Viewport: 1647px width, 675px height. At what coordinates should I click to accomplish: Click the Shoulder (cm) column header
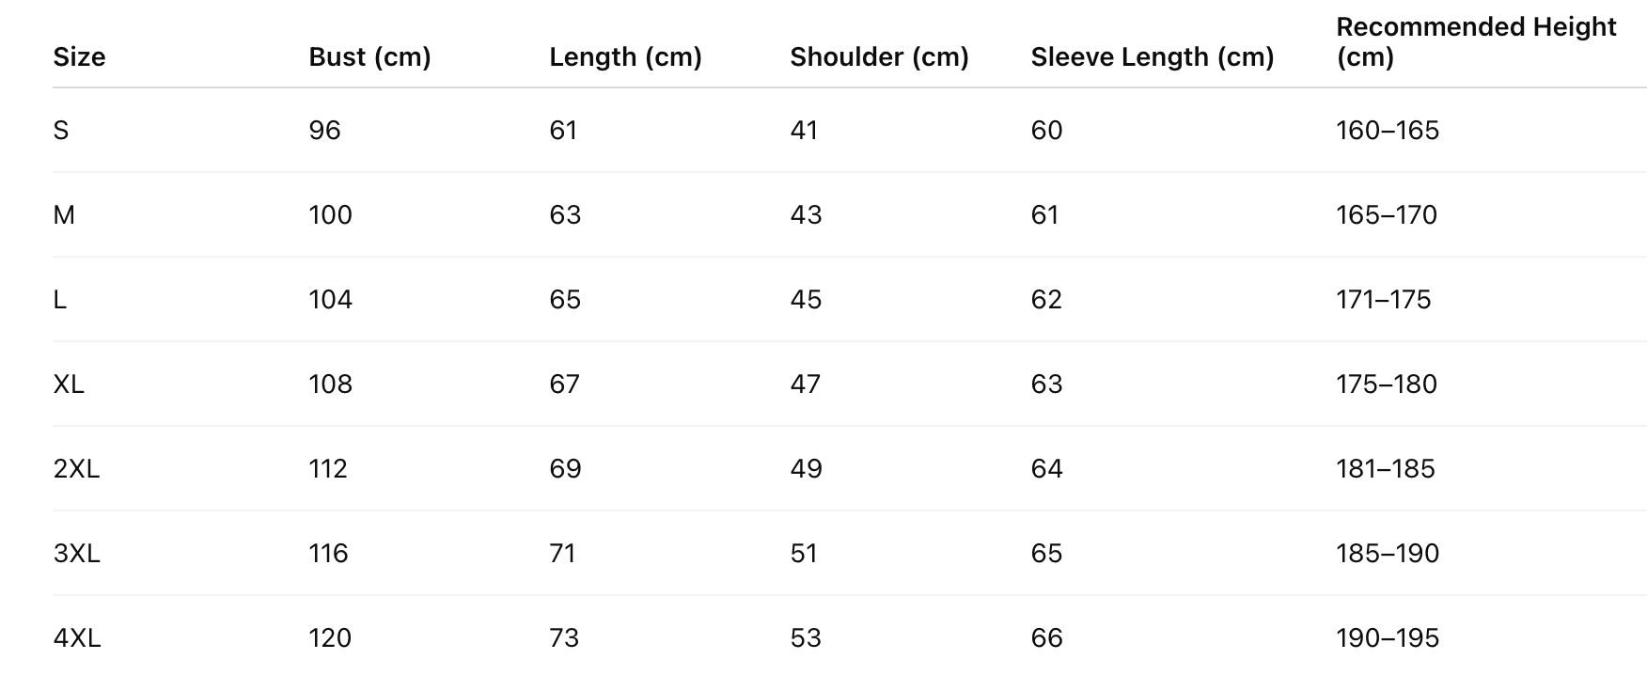click(x=879, y=57)
